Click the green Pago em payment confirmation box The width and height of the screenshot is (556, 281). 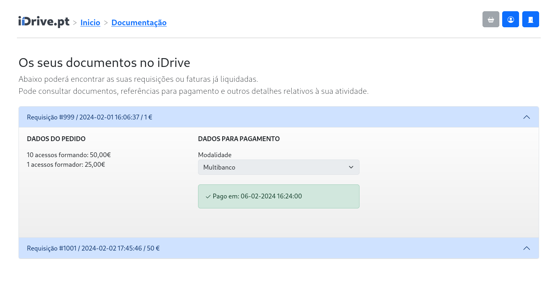pos(278,196)
